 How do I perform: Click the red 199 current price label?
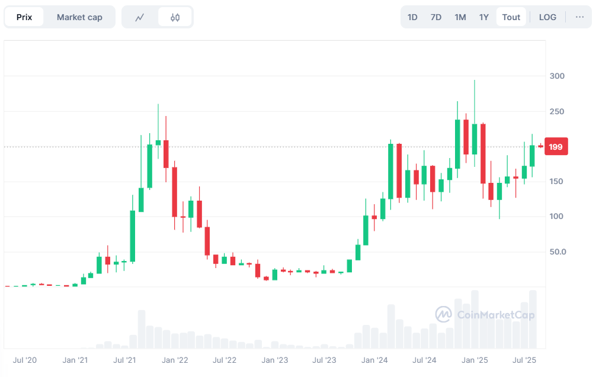click(556, 147)
